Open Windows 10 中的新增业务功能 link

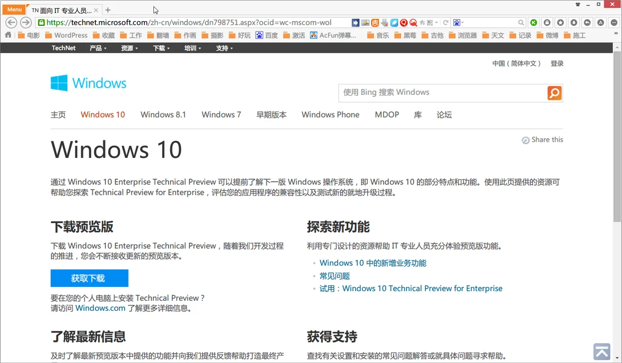[373, 263]
